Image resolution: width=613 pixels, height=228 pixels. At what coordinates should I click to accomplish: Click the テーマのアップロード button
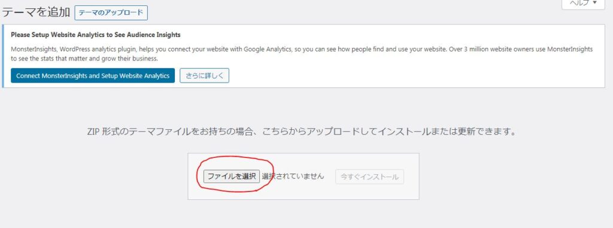pos(111,13)
